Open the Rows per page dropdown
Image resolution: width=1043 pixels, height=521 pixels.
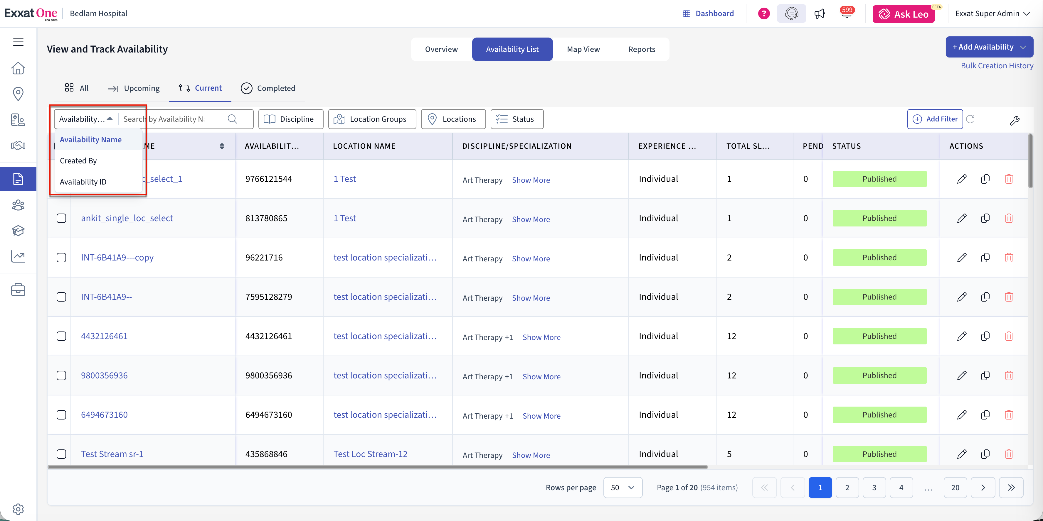[x=622, y=488]
